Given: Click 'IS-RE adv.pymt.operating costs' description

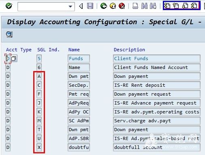Looking at the screenshot, I should tap(157, 112).
